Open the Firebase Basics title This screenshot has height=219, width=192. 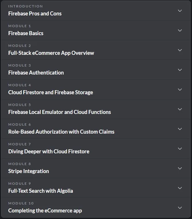26,33
